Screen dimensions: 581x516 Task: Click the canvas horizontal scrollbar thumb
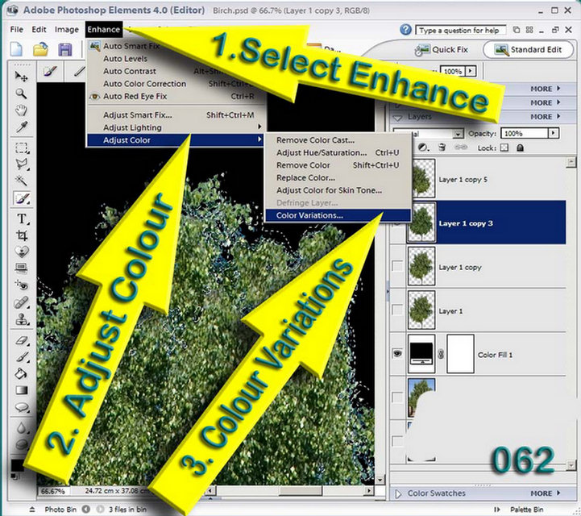click(300, 490)
